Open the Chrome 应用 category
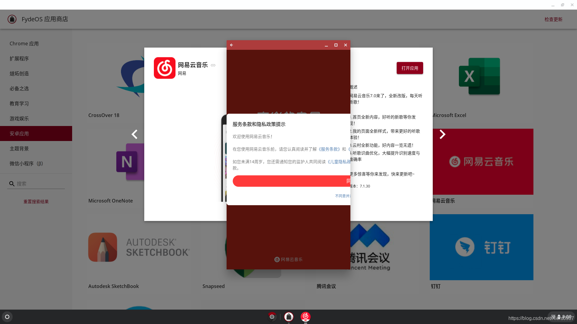The image size is (577, 324). tap(24, 43)
